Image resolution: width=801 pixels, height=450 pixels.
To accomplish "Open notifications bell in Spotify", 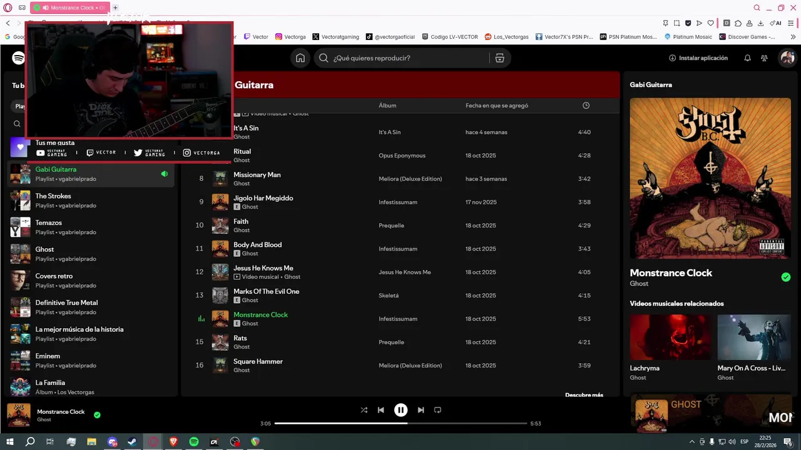I will [x=747, y=58].
